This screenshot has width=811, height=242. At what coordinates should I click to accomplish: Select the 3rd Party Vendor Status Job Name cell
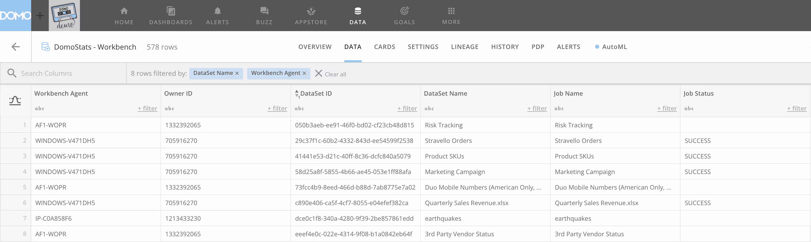615,234
